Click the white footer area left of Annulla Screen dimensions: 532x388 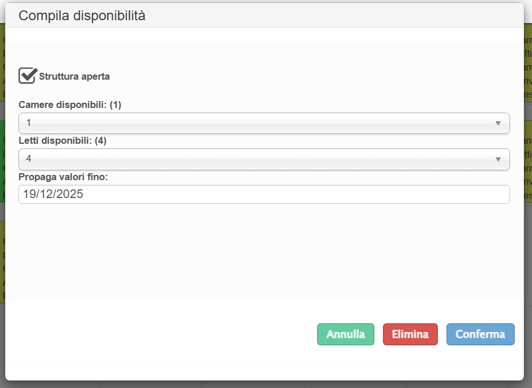click(x=162, y=334)
